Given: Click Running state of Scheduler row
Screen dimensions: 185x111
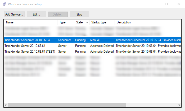Looking at the screenshot, I should 80,40.
